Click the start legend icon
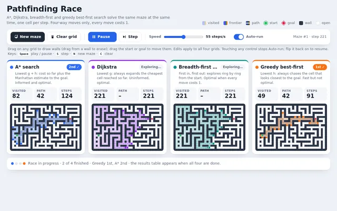337x211 pixels. click(265, 23)
